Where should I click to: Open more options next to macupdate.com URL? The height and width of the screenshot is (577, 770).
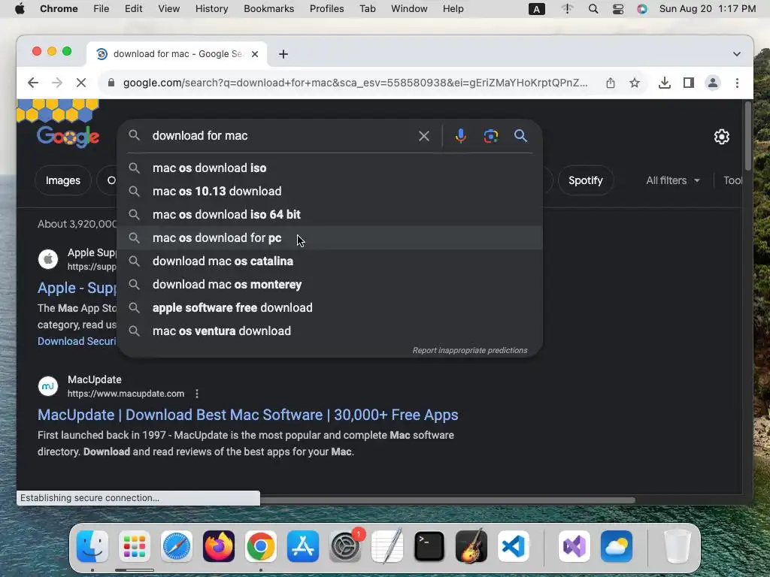pyautogui.click(x=197, y=394)
